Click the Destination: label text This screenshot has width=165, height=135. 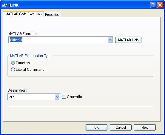click(x=17, y=90)
